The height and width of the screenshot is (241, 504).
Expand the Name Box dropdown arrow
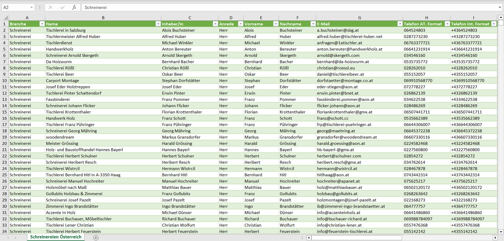pos(32,7)
